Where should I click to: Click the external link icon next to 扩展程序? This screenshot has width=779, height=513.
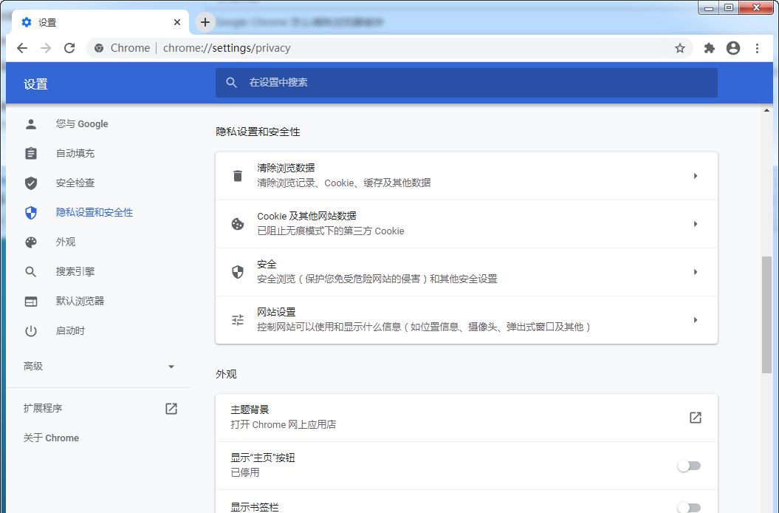171,409
